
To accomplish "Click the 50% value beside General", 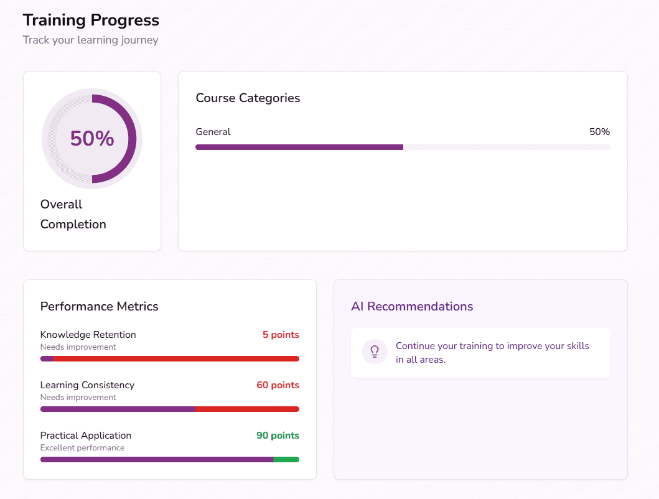I will coord(599,131).
